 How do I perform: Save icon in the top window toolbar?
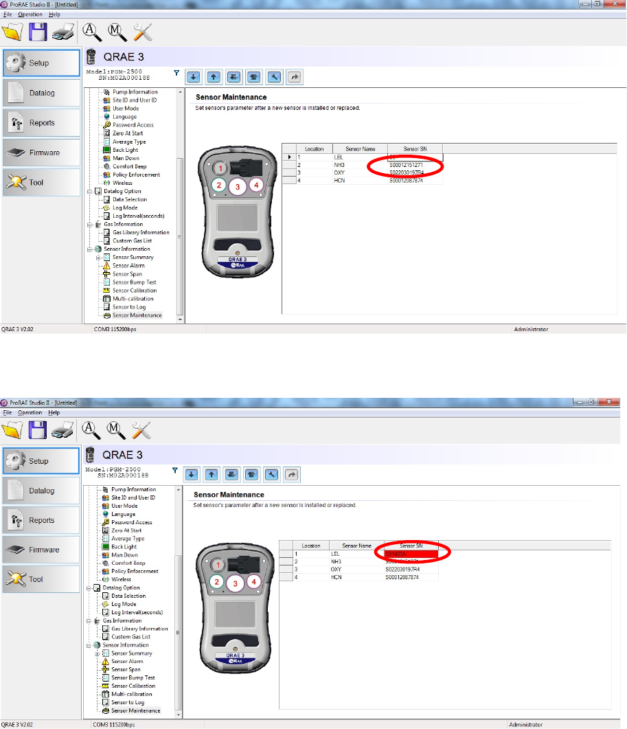coord(38,32)
